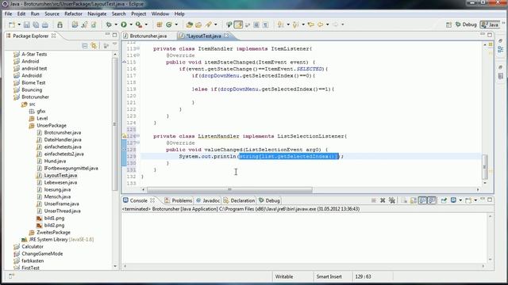The width and height of the screenshot is (508, 285).
Task: Toggle Scroll Lock in Console toolbar
Action: click(414, 200)
